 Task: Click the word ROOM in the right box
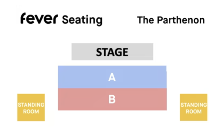click(x=194, y=111)
